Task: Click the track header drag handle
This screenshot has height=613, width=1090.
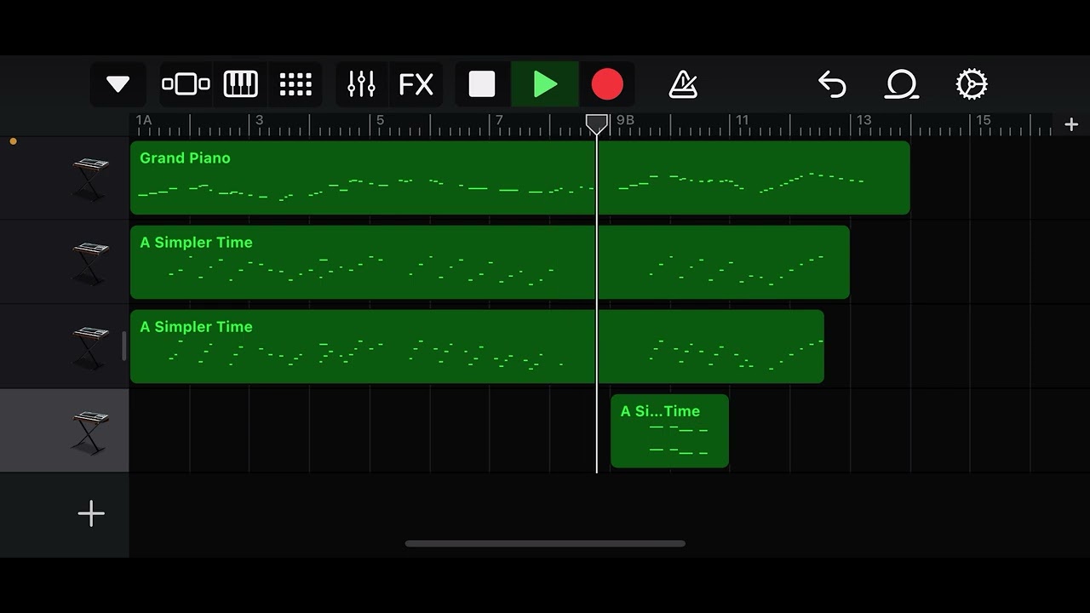Action: (x=124, y=346)
